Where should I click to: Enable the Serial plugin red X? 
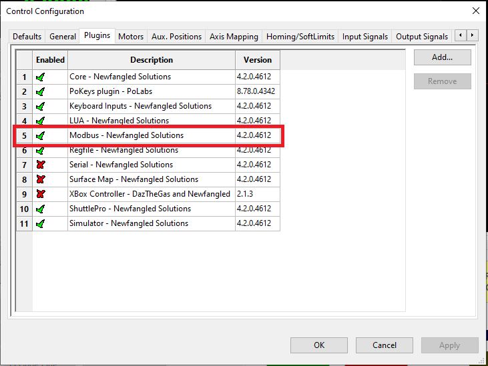(x=41, y=165)
